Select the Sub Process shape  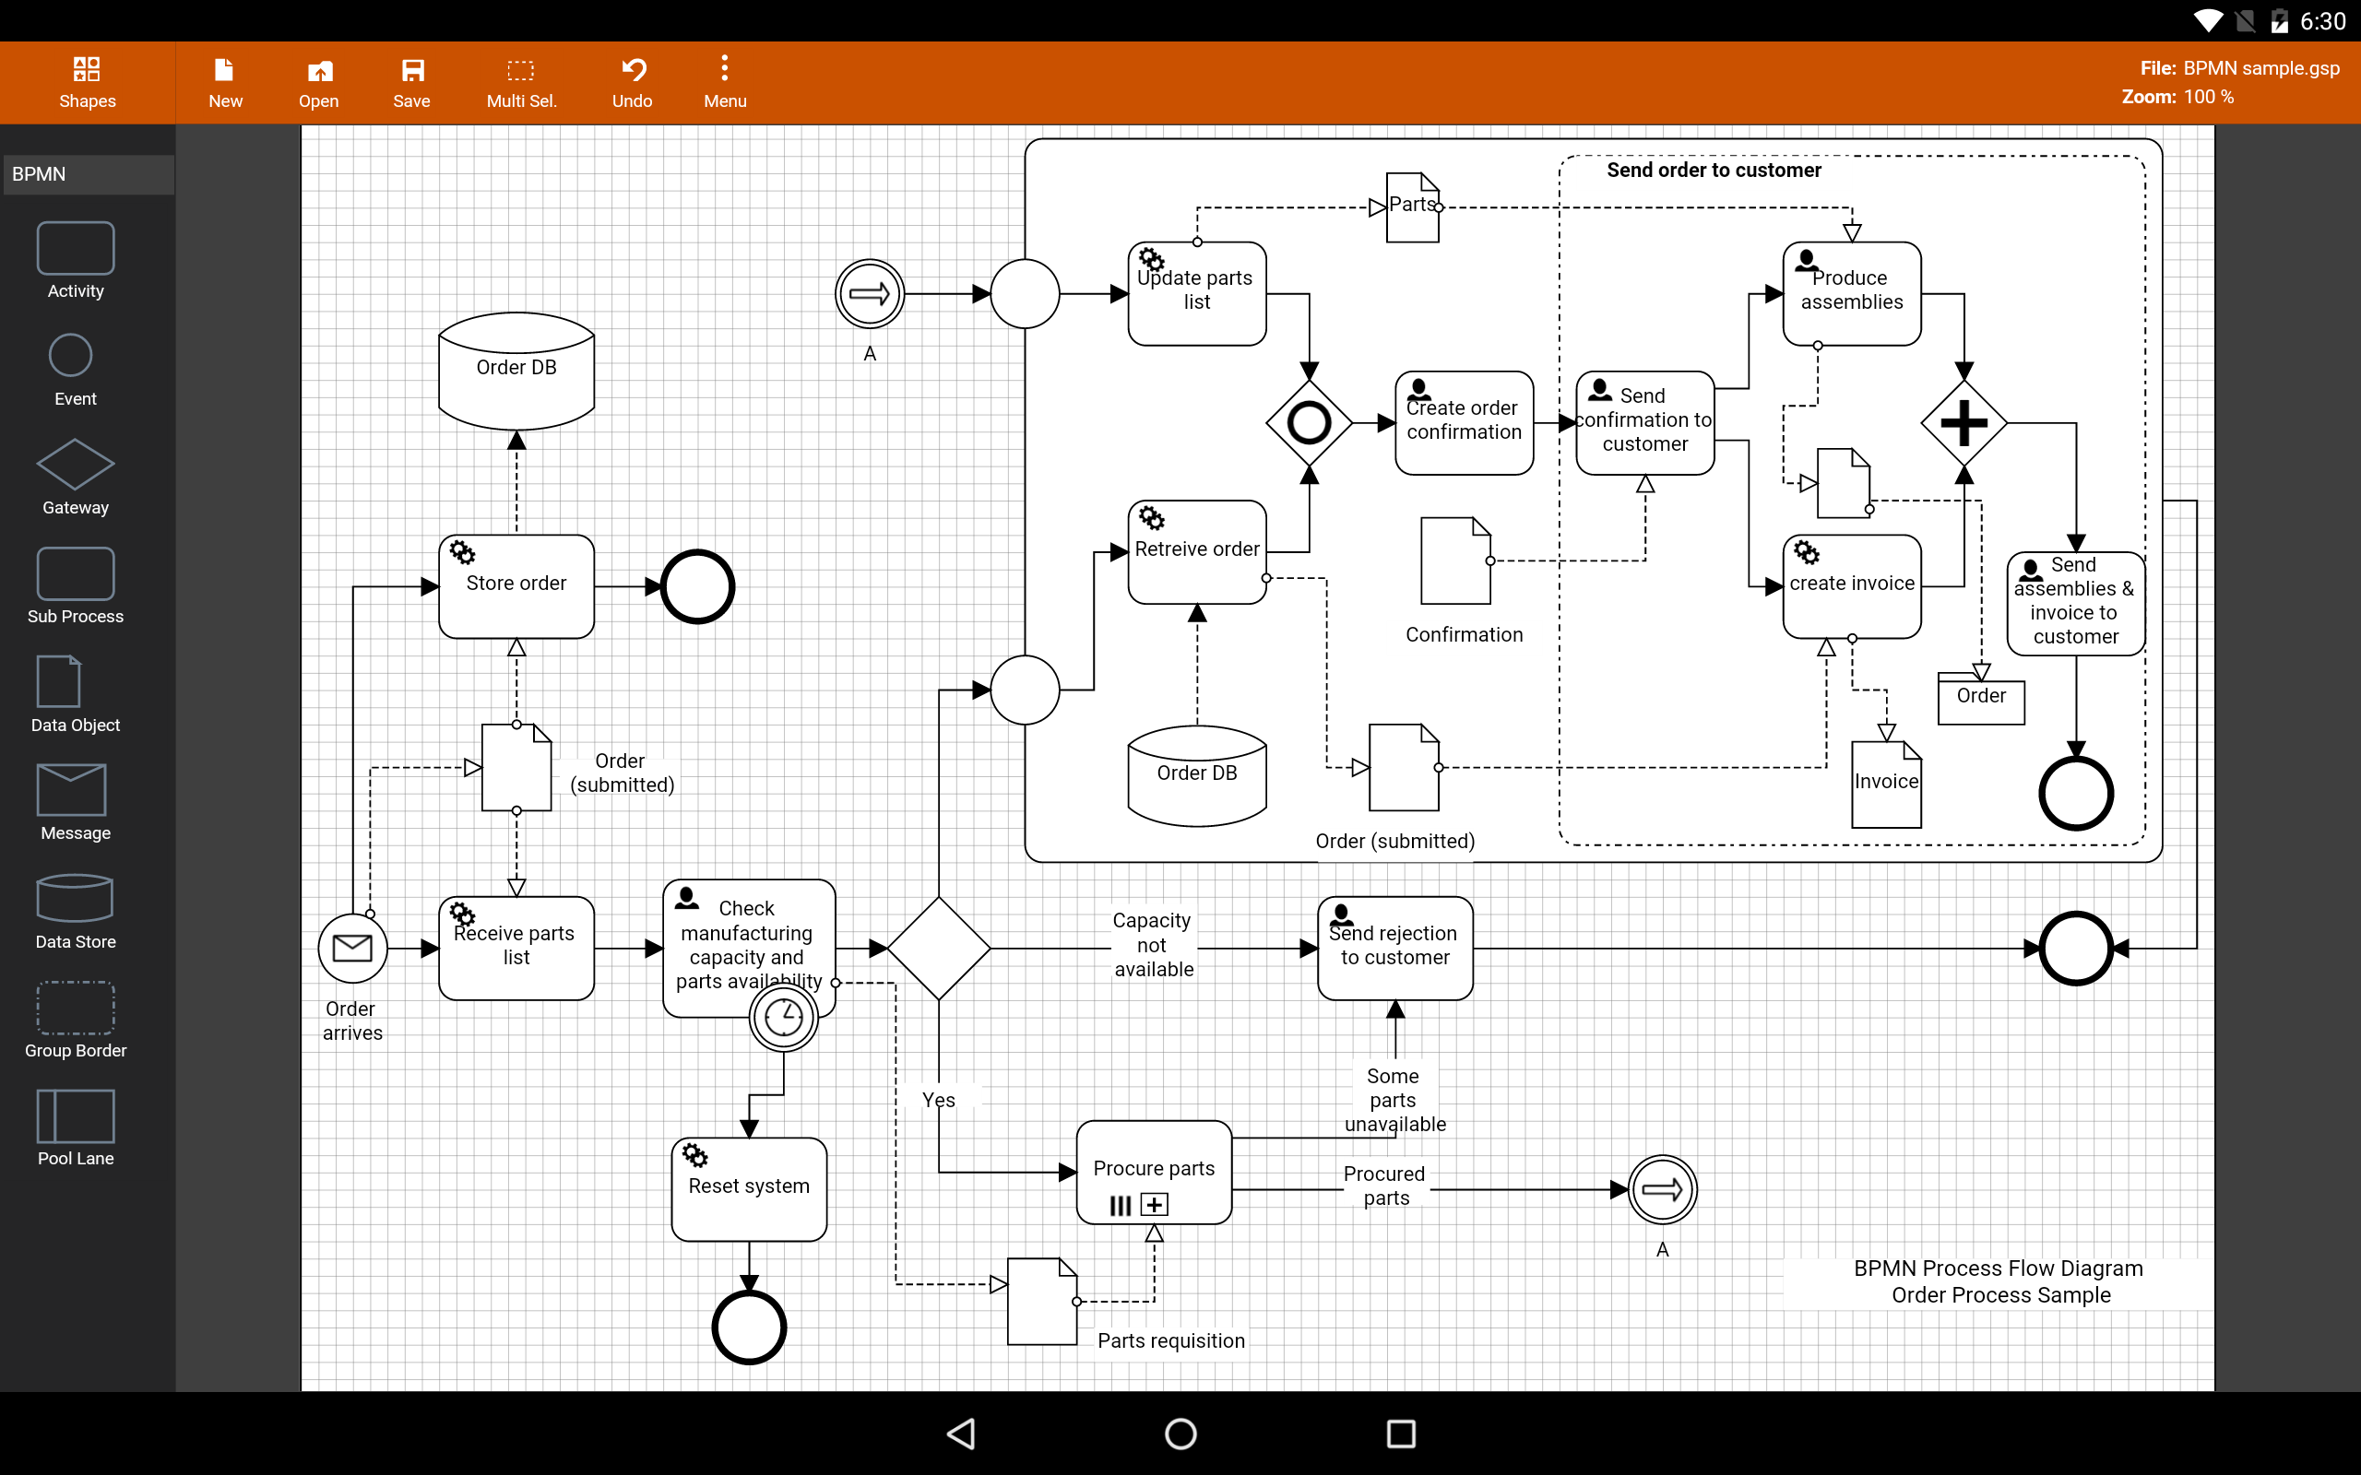click(75, 573)
